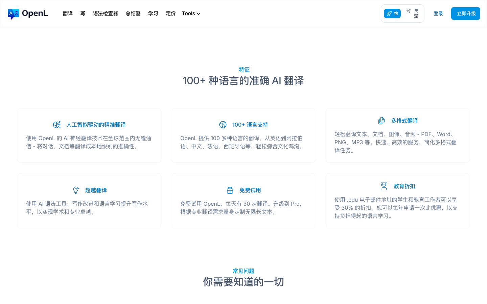Image resolution: width=487 pixels, height=304 pixels.
Task: Open the 翻译 nav item
Action: click(68, 14)
